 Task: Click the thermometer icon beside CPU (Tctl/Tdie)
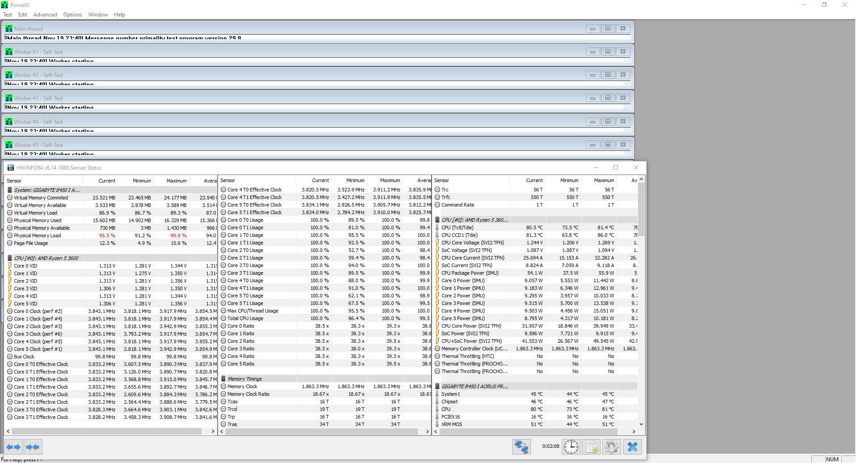437,227
